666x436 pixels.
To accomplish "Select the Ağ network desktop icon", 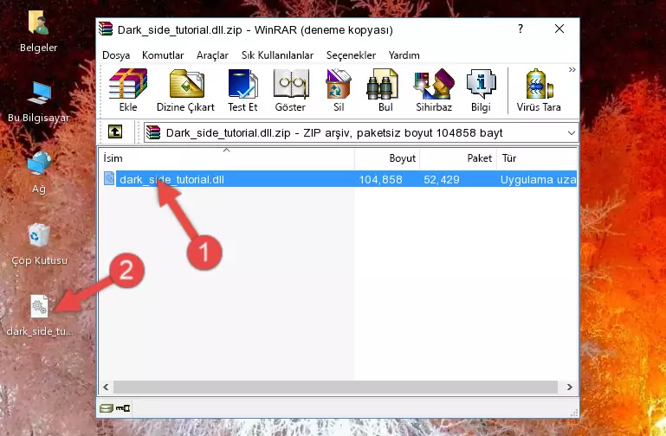I will 39,172.
